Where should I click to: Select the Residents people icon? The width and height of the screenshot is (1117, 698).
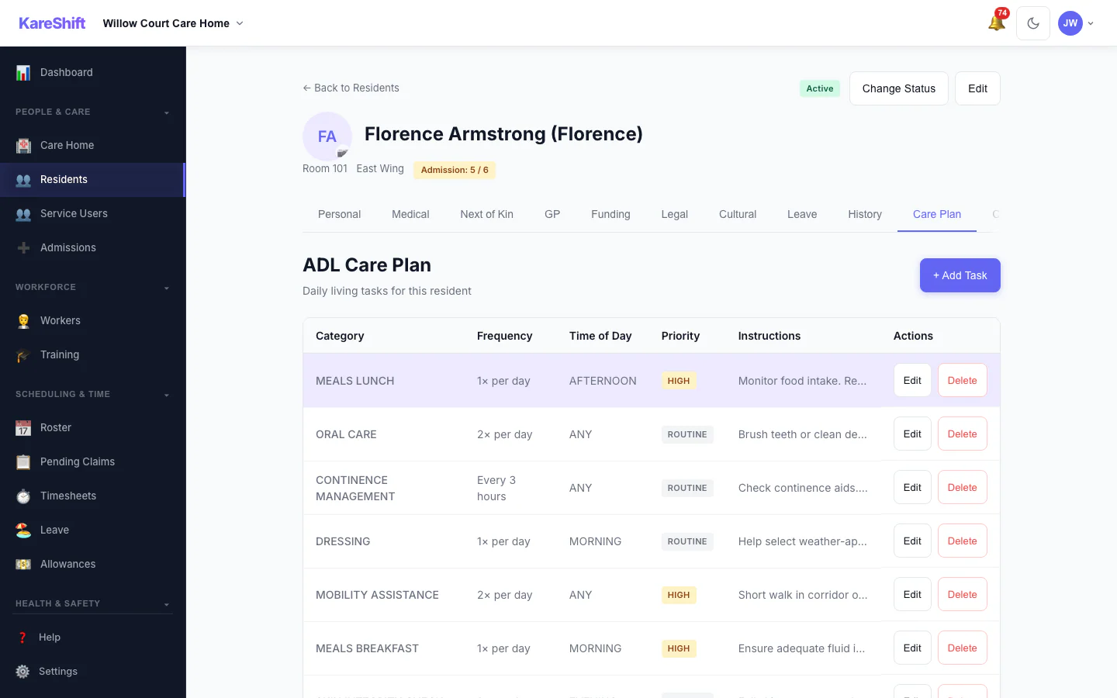pos(23,180)
